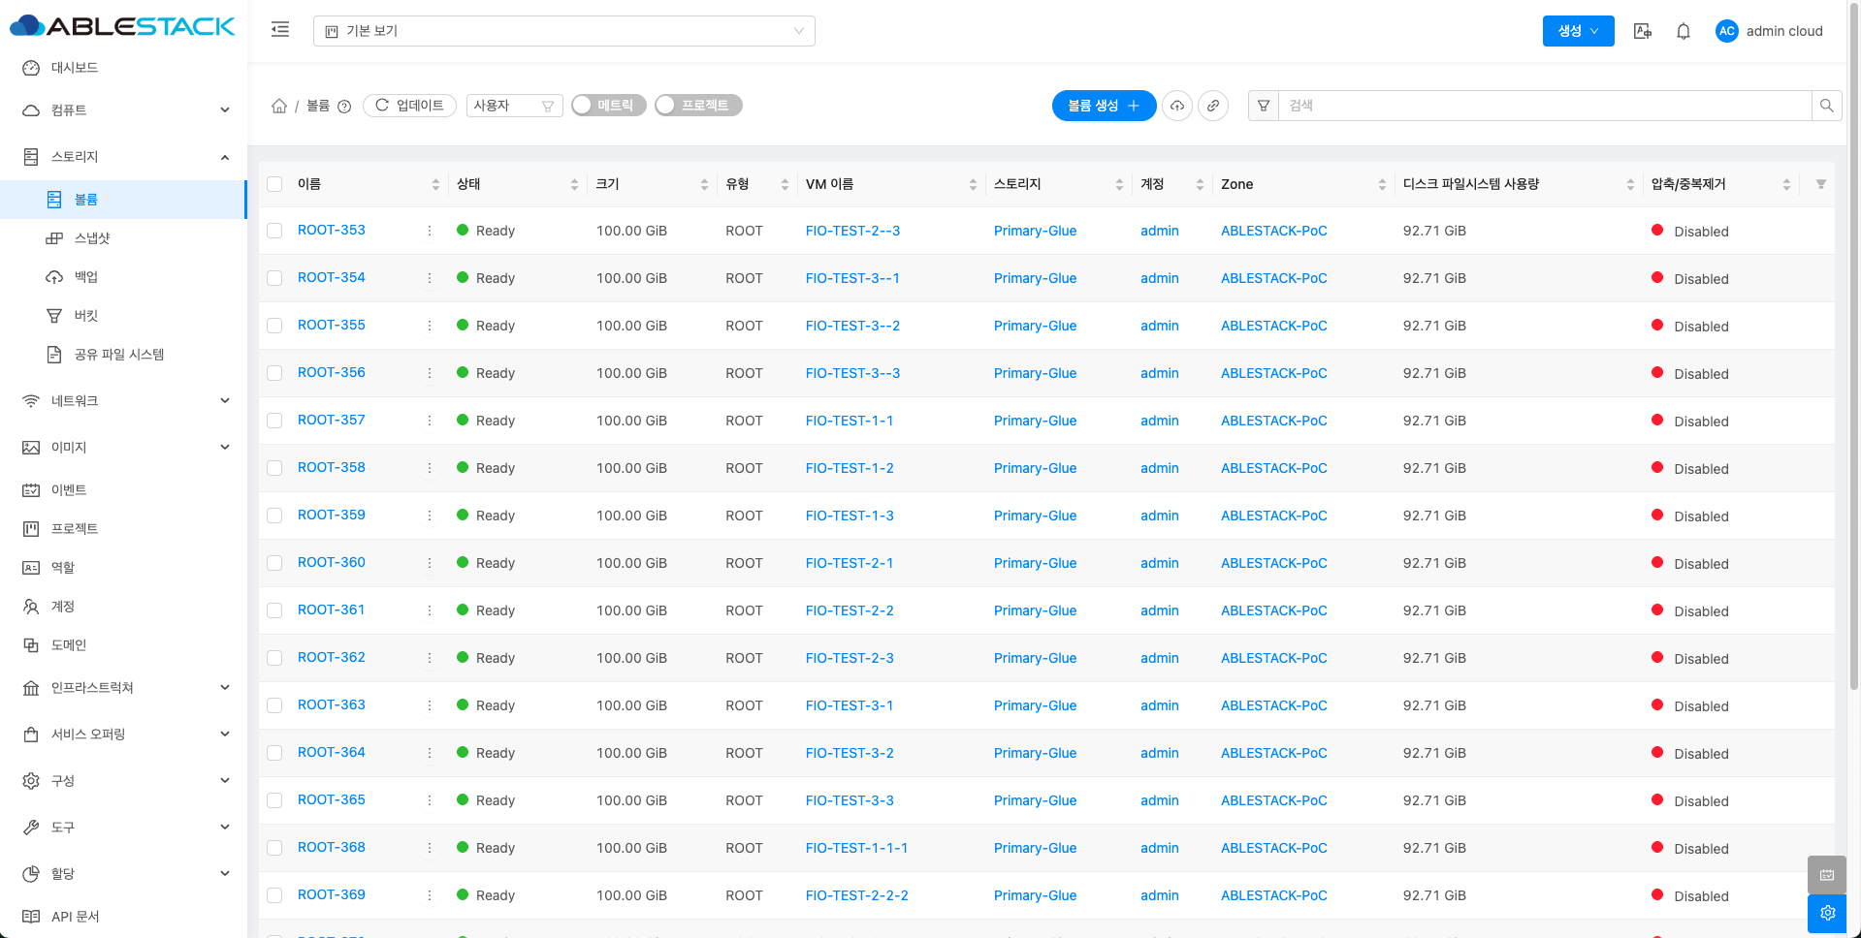This screenshot has height=938, width=1861.
Task: Click the language translate icon
Action: (x=1642, y=31)
